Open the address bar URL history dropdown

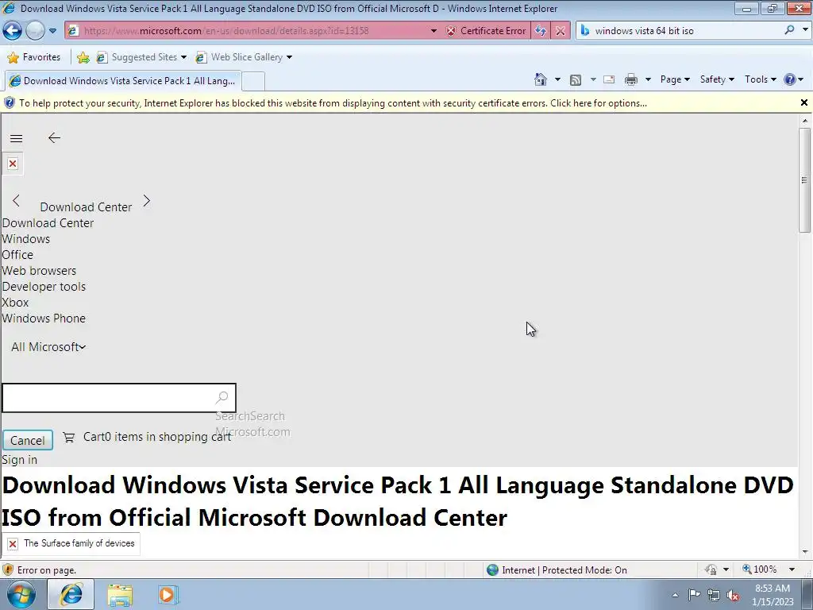click(434, 31)
